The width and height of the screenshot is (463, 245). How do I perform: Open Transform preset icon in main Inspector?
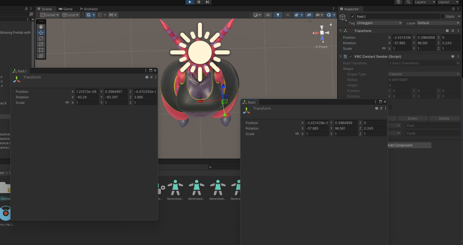(453, 31)
